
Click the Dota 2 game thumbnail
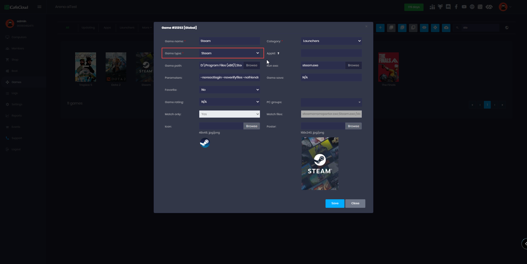click(116, 67)
